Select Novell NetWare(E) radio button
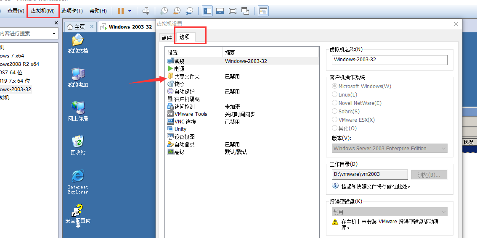 (335, 103)
